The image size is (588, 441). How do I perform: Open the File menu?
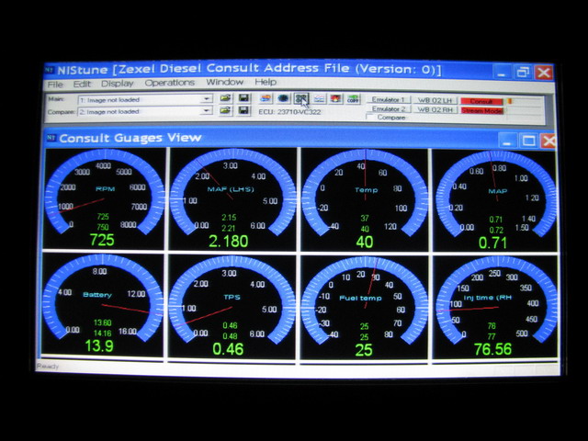click(55, 85)
